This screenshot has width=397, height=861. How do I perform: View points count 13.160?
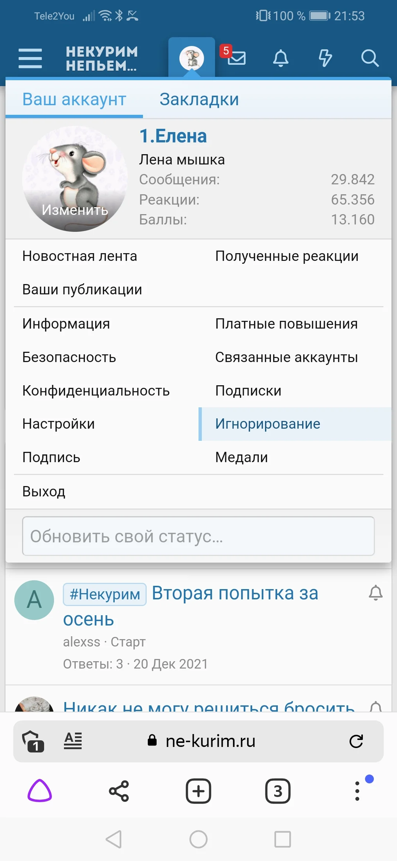(353, 220)
